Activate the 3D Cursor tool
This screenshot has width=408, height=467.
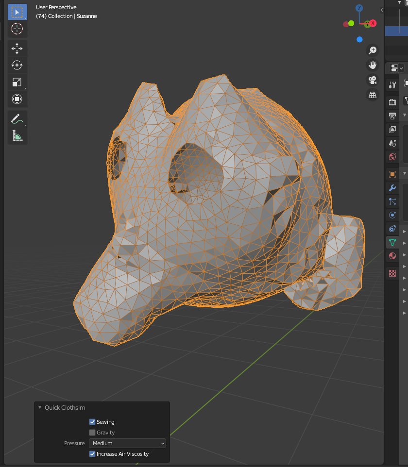pos(17,29)
